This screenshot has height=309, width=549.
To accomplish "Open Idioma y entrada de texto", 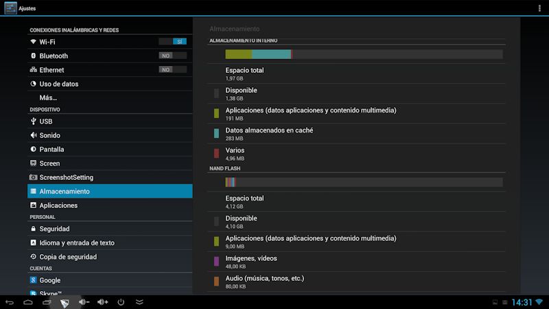I will click(110, 243).
